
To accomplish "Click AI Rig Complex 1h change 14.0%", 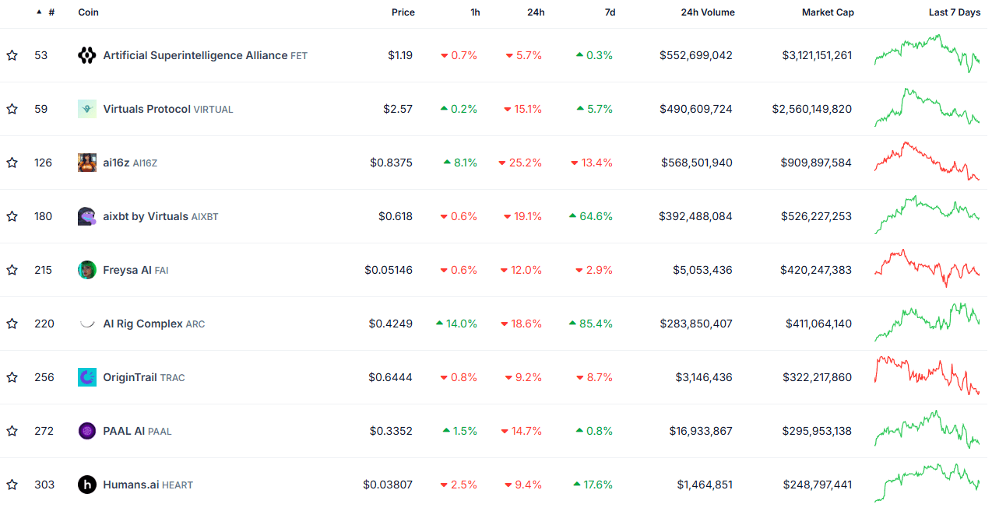I will click(456, 324).
